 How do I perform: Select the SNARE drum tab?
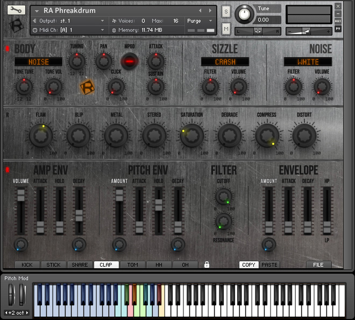click(x=80, y=265)
